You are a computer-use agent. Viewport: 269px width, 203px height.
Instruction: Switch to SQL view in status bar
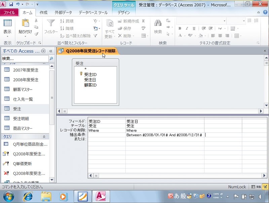pyautogui.click(x=259, y=187)
